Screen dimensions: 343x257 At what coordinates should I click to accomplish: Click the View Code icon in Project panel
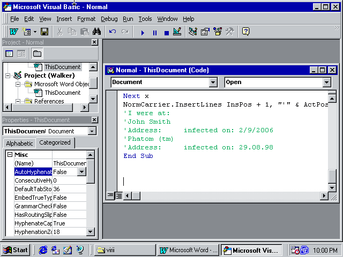pos(9,54)
